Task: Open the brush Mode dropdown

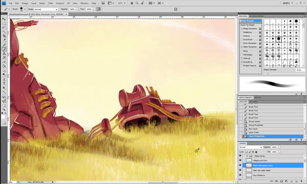Action: (x=46, y=9)
